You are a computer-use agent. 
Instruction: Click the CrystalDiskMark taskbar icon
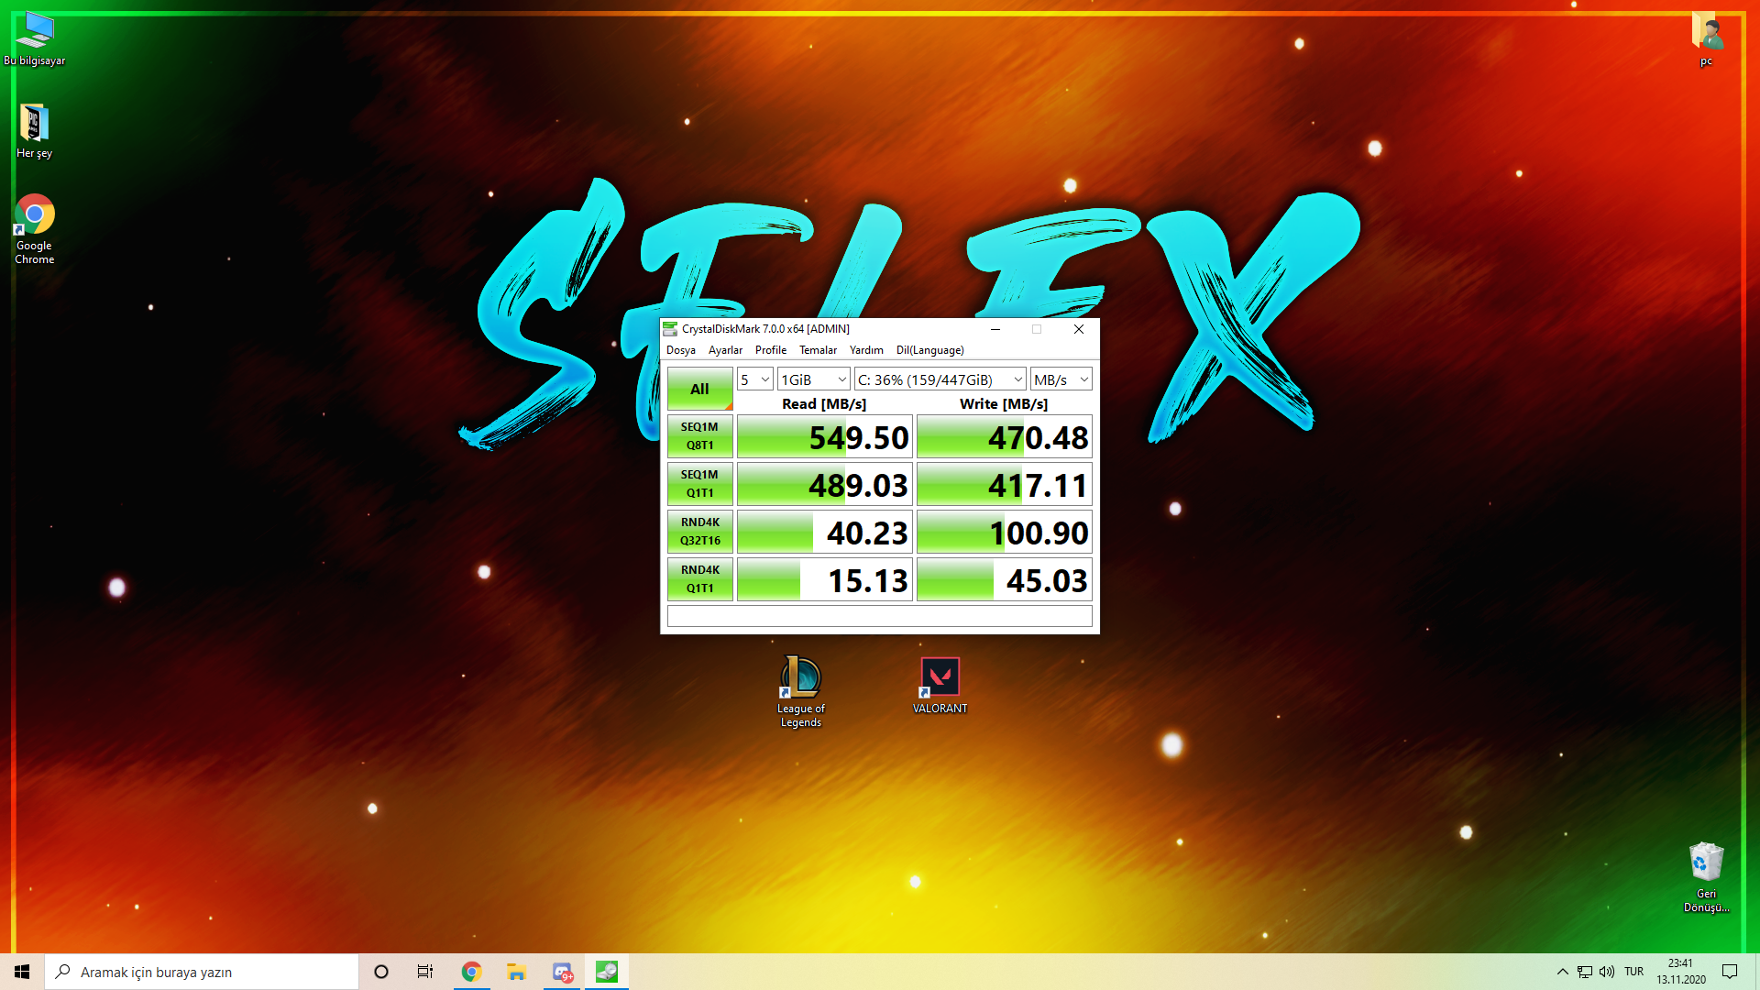[607, 972]
